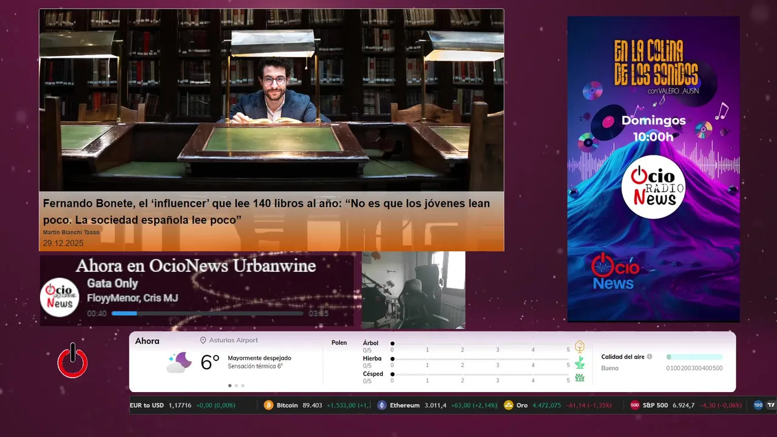Click the Polen label
This screenshot has height=437, width=777.
tap(339, 343)
